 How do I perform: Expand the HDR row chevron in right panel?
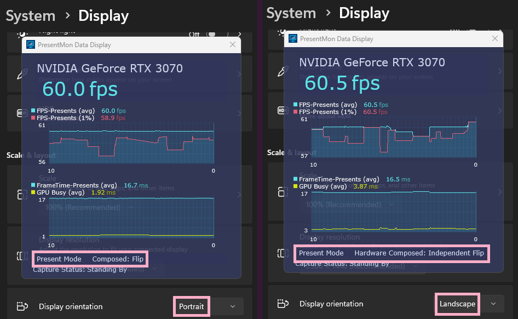pyautogui.click(x=500, y=110)
